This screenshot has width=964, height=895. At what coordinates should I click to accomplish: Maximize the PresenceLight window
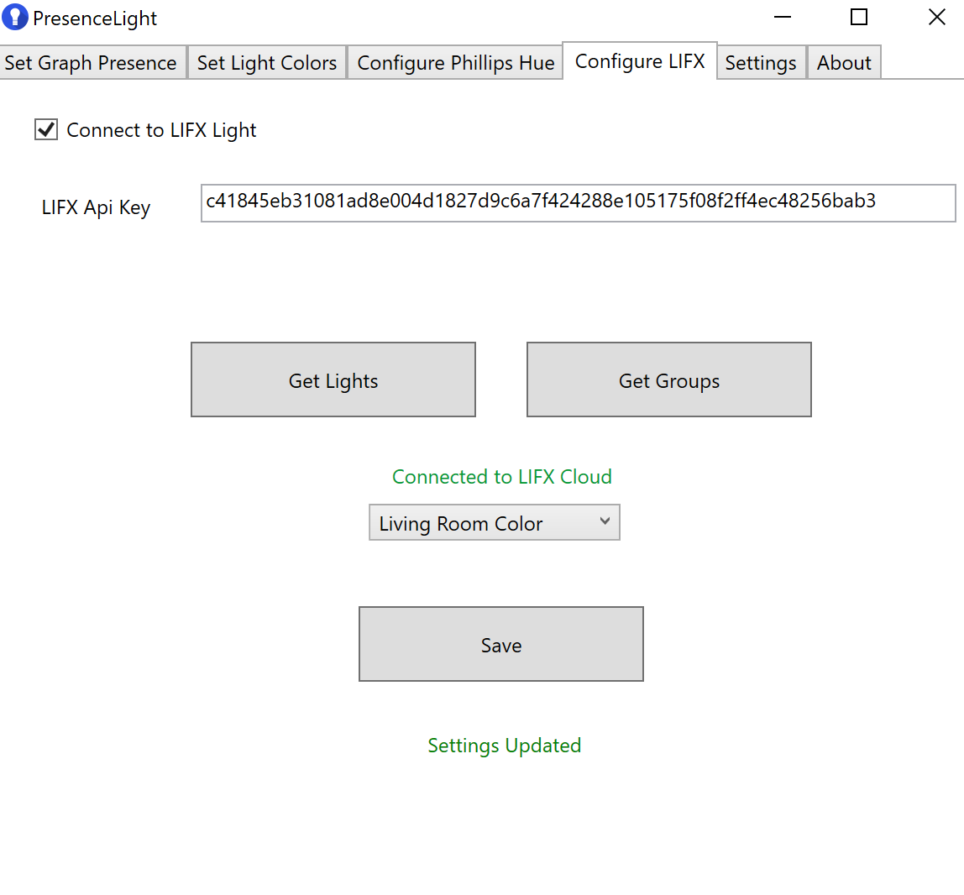coord(859,17)
